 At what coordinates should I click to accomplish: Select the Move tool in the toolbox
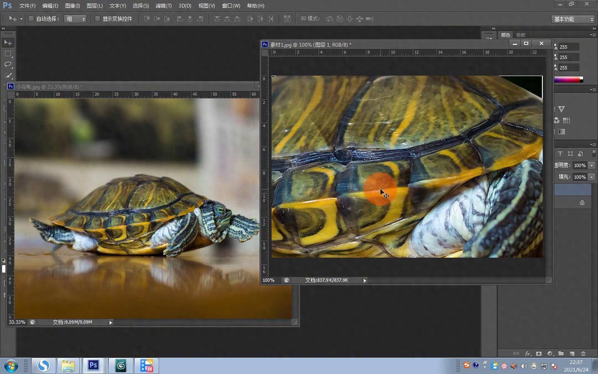pyautogui.click(x=8, y=43)
